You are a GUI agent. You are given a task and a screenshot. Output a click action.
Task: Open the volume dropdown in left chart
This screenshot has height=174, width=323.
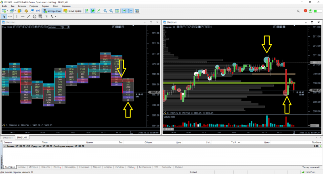point(55,27)
